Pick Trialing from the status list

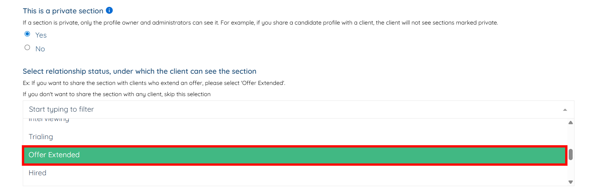click(41, 137)
